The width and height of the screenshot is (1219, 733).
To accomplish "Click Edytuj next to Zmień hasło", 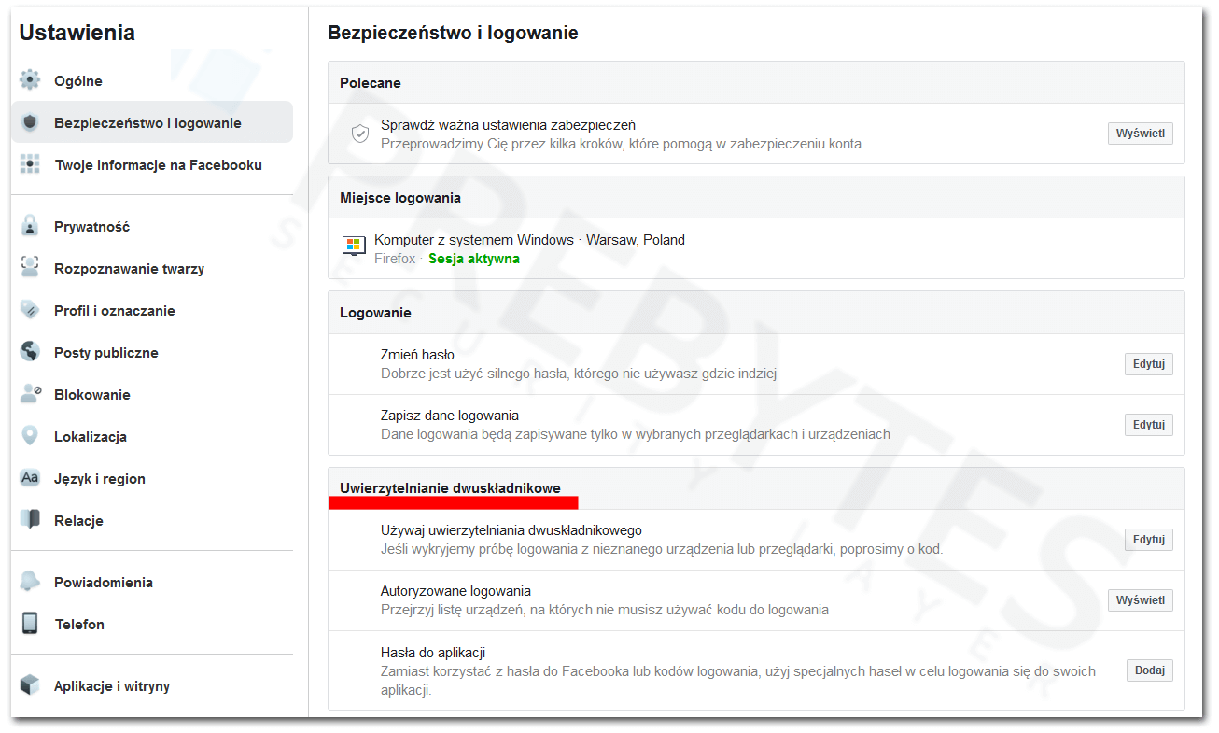I will tap(1148, 363).
